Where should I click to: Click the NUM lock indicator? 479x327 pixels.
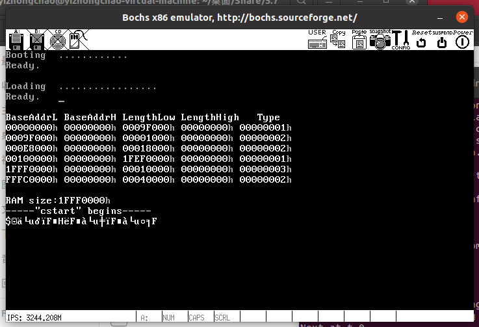(x=168, y=318)
